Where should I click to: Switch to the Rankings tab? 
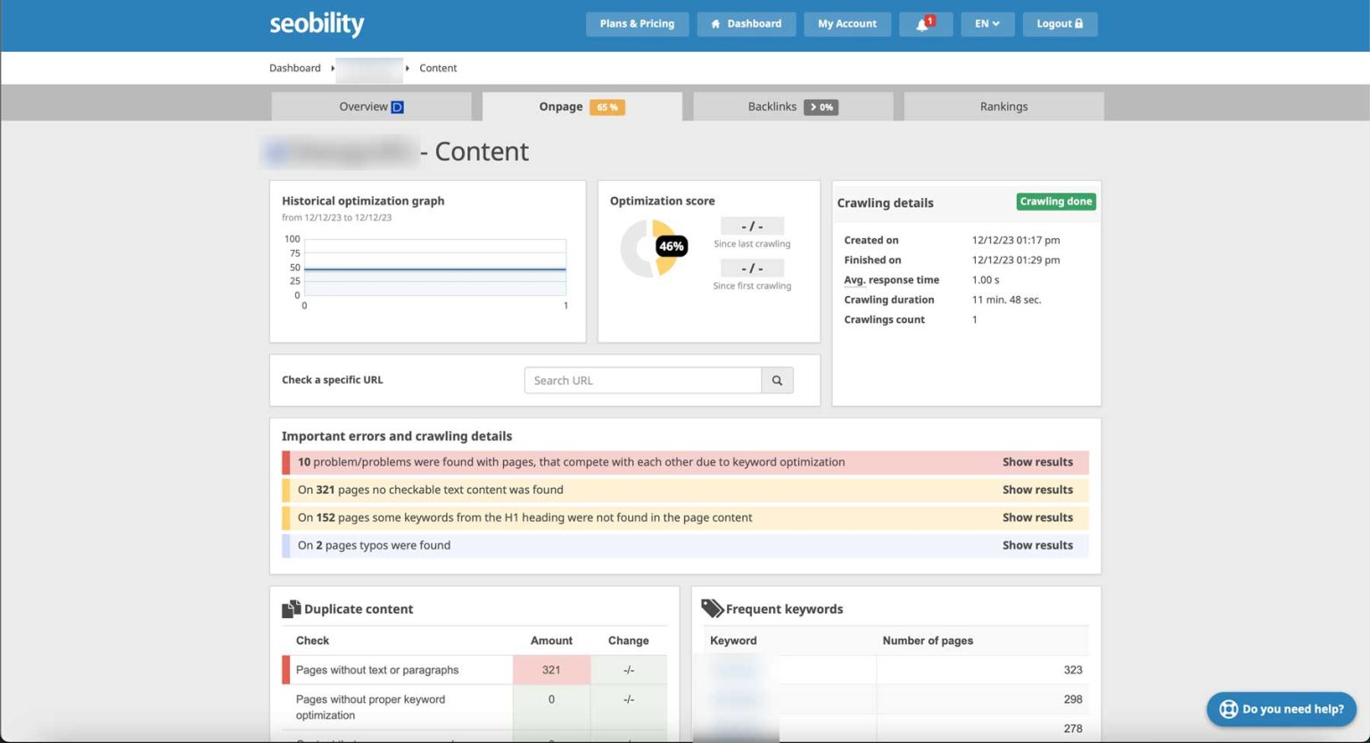coord(1003,106)
